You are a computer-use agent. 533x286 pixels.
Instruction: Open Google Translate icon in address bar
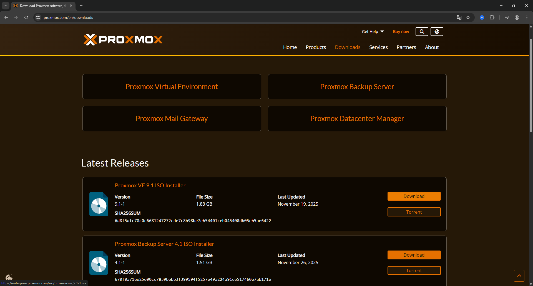(x=459, y=17)
